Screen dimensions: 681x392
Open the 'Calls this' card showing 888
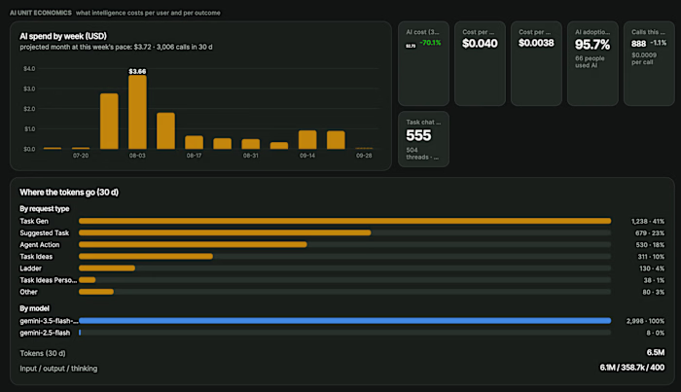click(x=649, y=63)
